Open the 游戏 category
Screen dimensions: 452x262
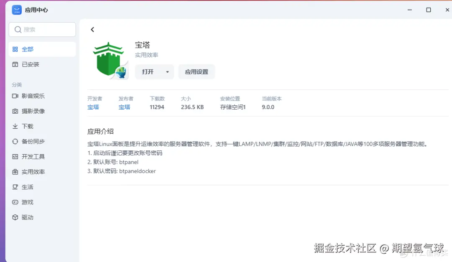pos(42,202)
